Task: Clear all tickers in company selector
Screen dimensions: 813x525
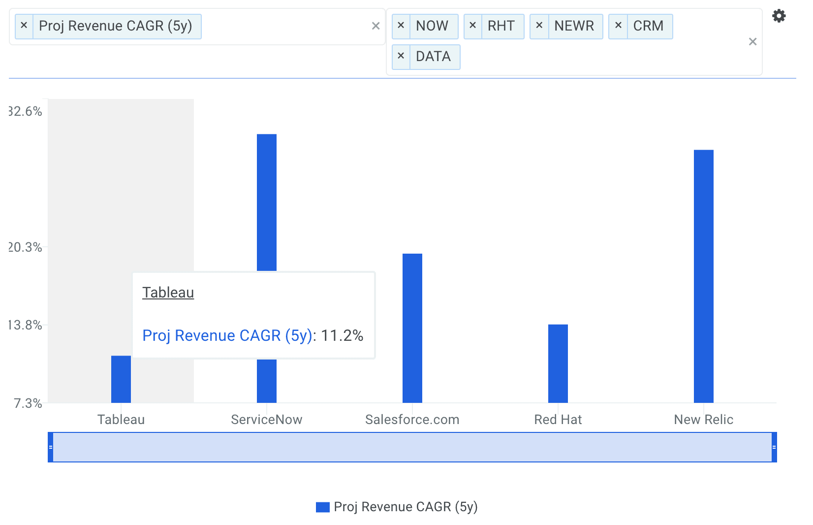Action: 752,42
